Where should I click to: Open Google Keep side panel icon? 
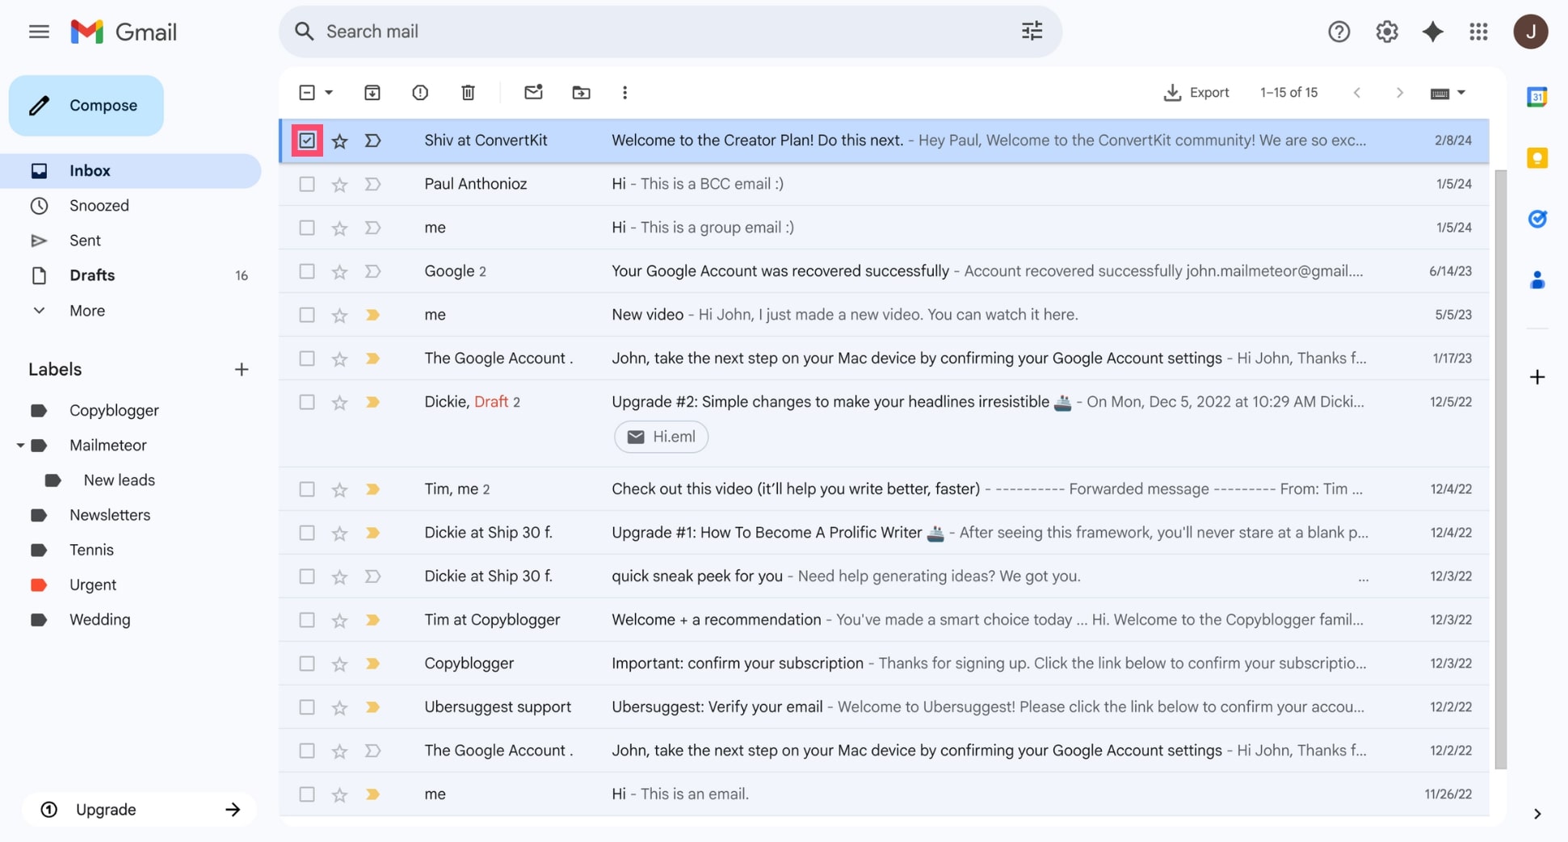pyautogui.click(x=1536, y=157)
